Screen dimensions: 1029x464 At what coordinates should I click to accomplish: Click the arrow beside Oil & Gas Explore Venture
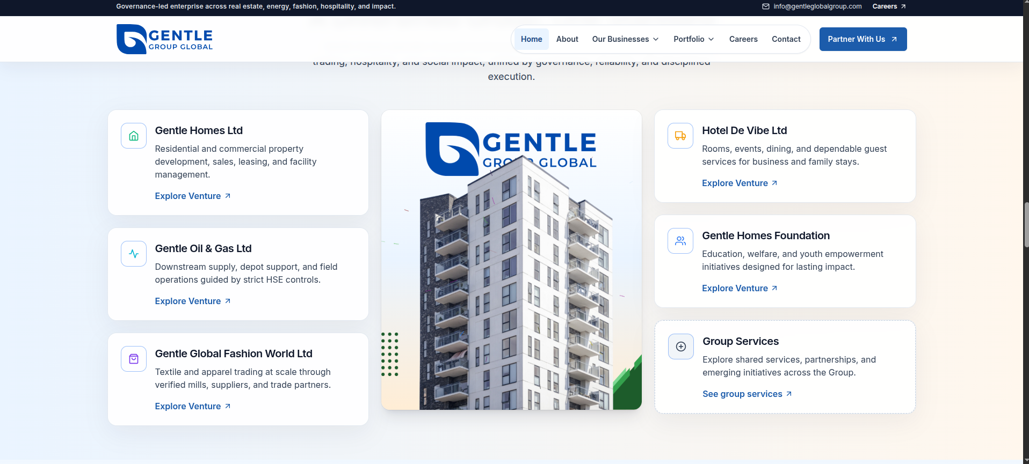point(228,301)
